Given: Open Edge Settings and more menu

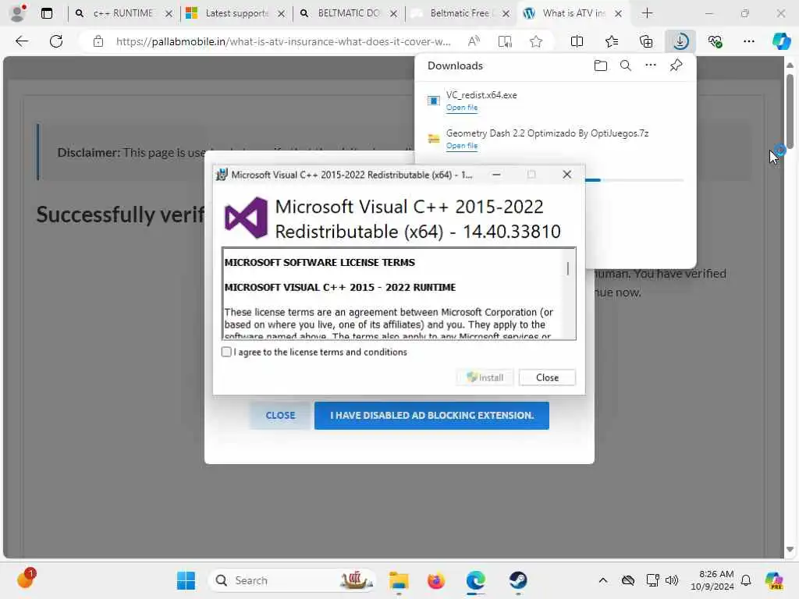Looking at the screenshot, I should coord(748,41).
